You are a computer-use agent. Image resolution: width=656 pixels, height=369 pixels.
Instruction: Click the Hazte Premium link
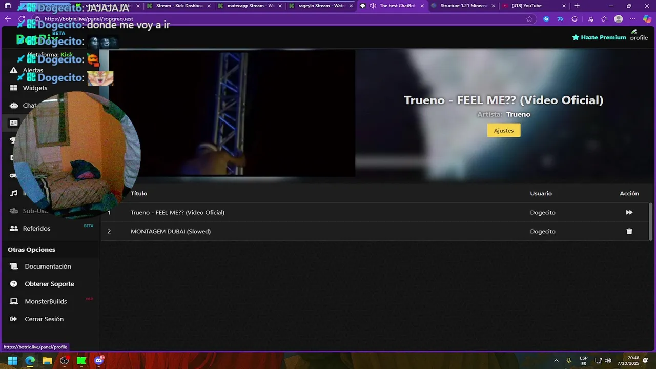click(599, 37)
